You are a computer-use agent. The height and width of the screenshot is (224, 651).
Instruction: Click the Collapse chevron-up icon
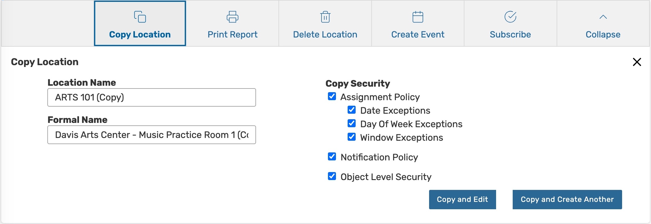click(603, 17)
